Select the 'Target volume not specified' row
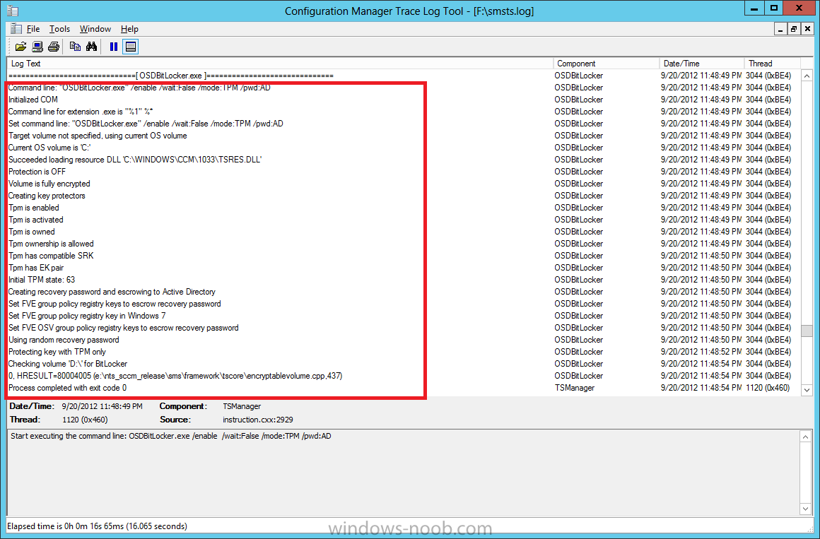Screen dimensions: 820x539 [404, 136]
